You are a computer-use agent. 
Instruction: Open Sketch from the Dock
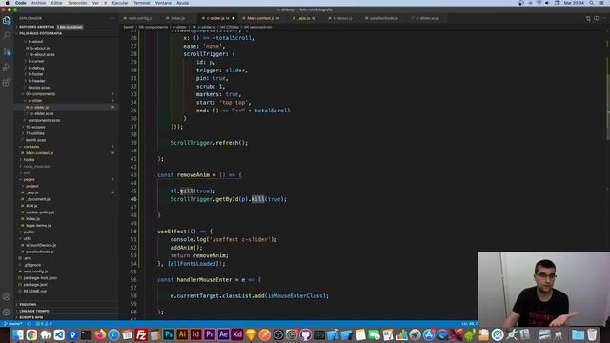point(251,334)
